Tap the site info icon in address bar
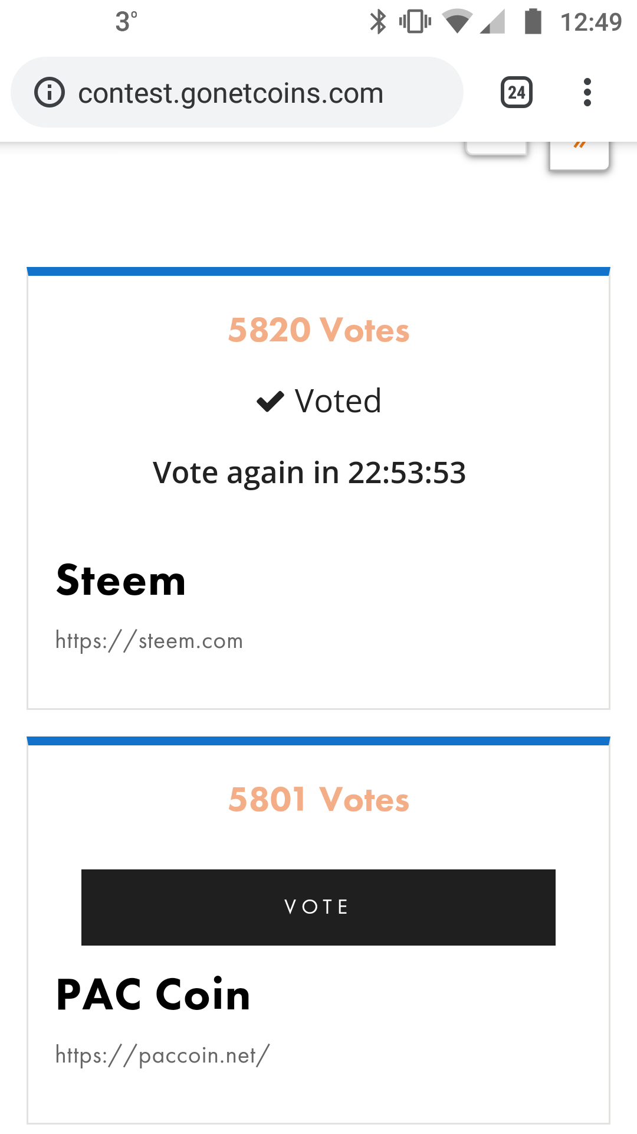The height and width of the screenshot is (1134, 637). (x=50, y=93)
